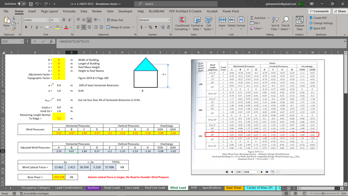Open the Formulas ribbon tab
This screenshot has height=196, width=348.
coord(69,11)
